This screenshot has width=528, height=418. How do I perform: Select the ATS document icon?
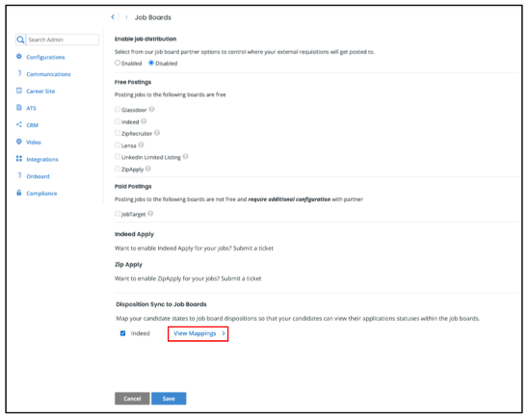tap(19, 108)
